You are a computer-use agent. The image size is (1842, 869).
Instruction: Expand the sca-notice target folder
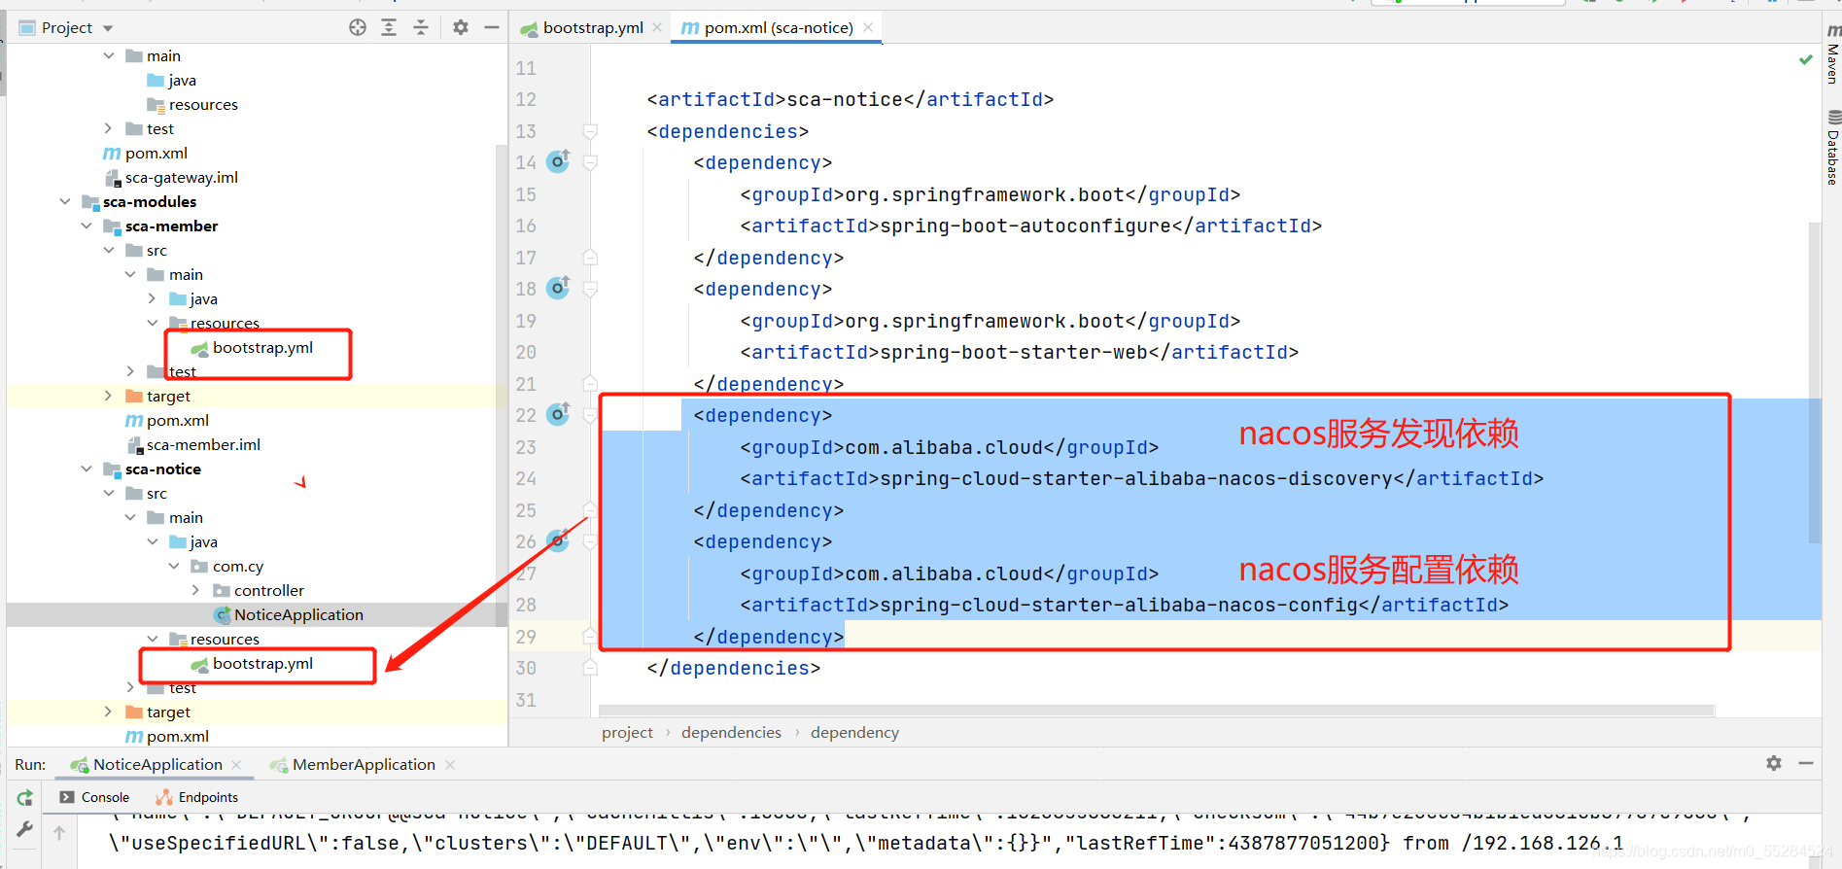pyautogui.click(x=108, y=712)
